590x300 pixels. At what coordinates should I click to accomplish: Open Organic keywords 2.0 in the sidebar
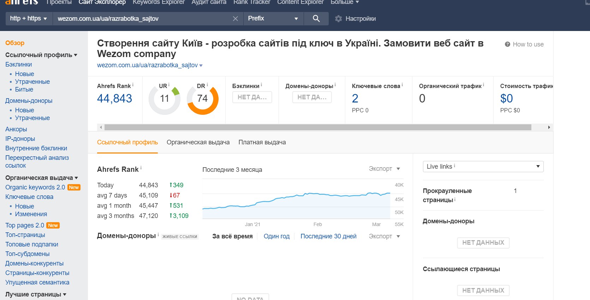coord(35,187)
